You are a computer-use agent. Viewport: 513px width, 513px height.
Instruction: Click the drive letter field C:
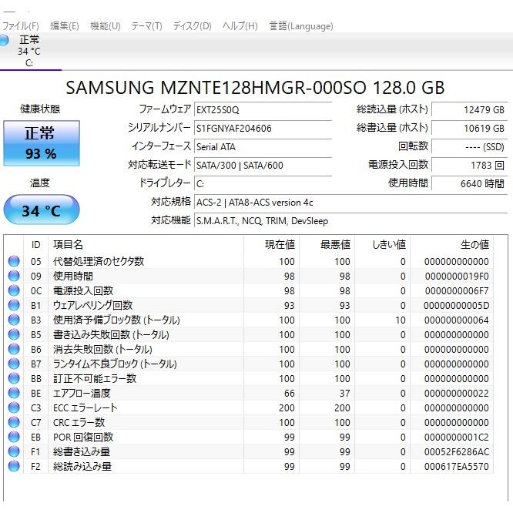263,183
